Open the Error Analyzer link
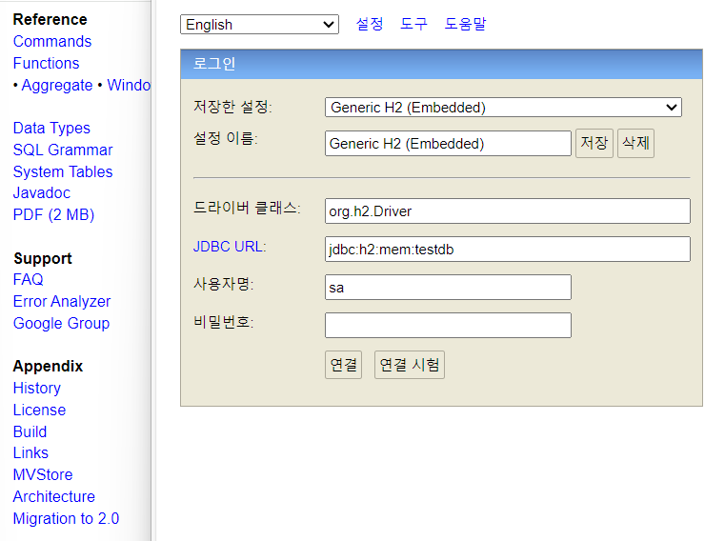 click(x=62, y=302)
